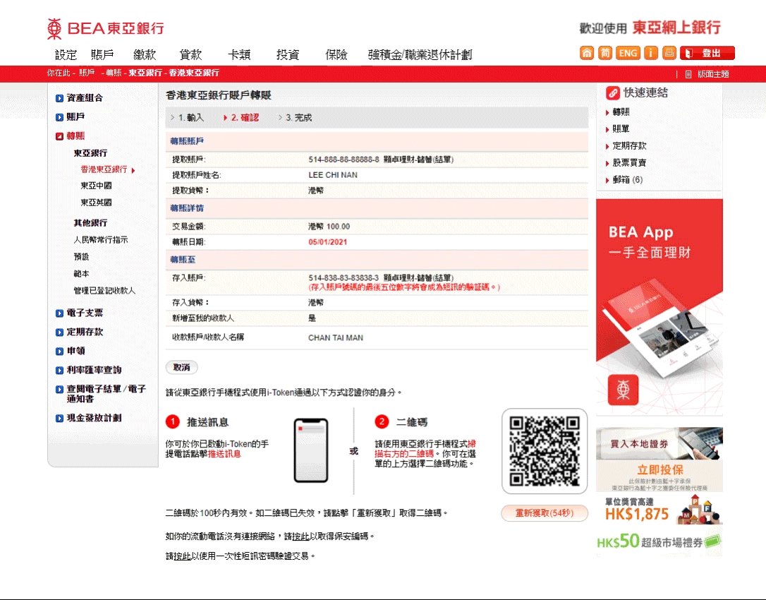The image size is (766, 600).
Task: Click the amount 港幣 100.00
Action: [329, 227]
